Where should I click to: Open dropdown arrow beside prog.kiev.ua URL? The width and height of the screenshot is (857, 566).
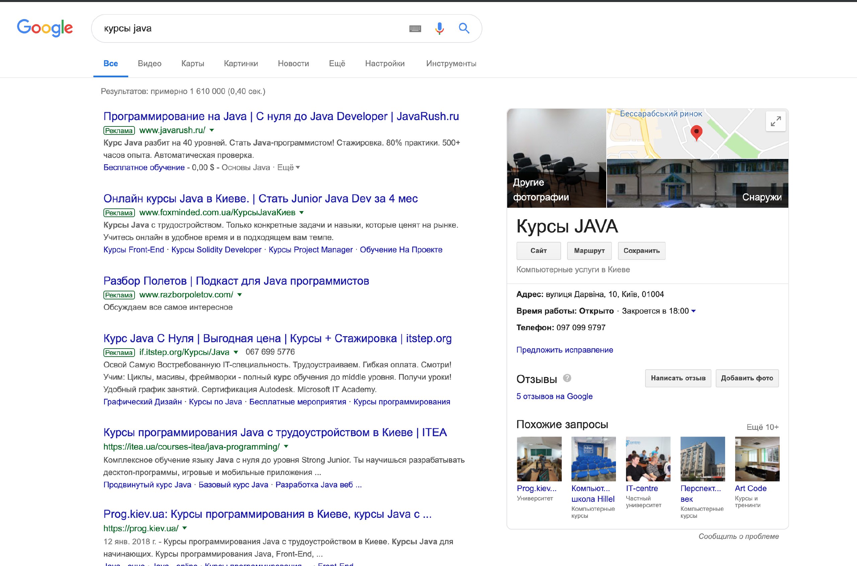click(x=184, y=528)
